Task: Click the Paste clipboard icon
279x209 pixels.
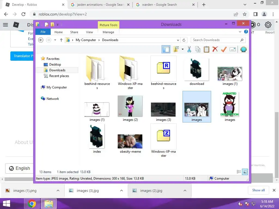Action: click(x=207, y=49)
